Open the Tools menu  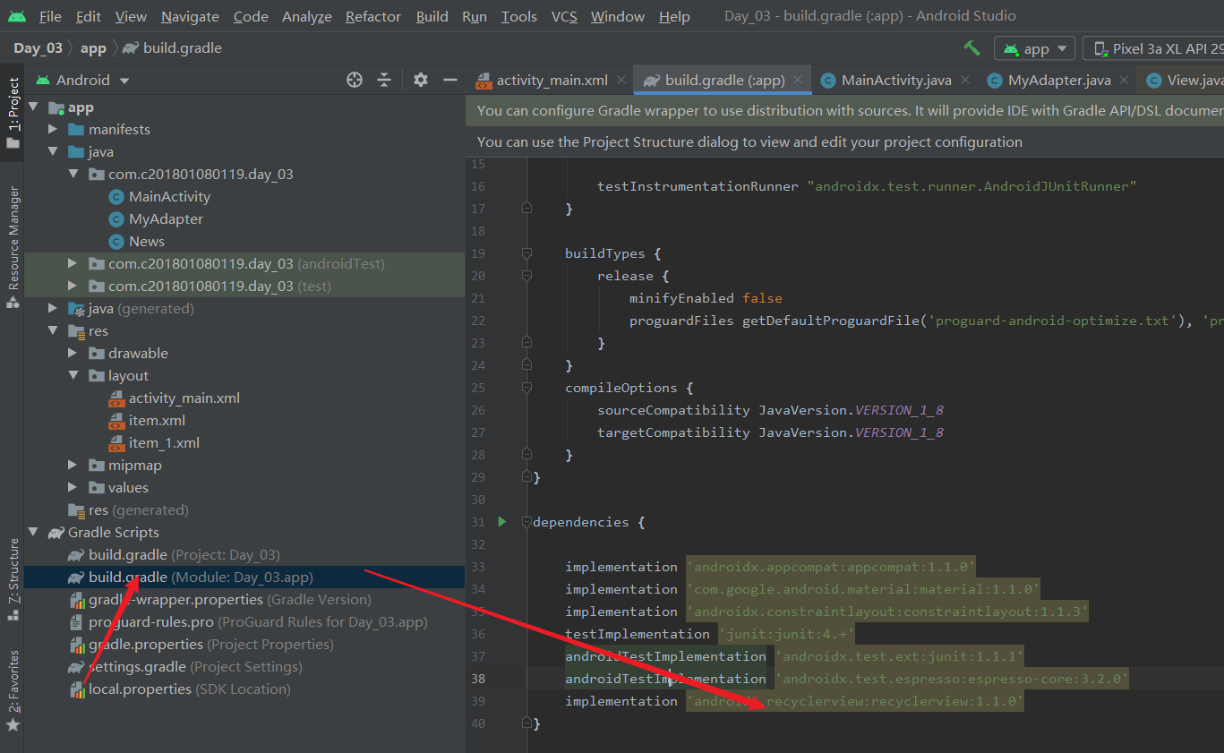pyautogui.click(x=519, y=16)
